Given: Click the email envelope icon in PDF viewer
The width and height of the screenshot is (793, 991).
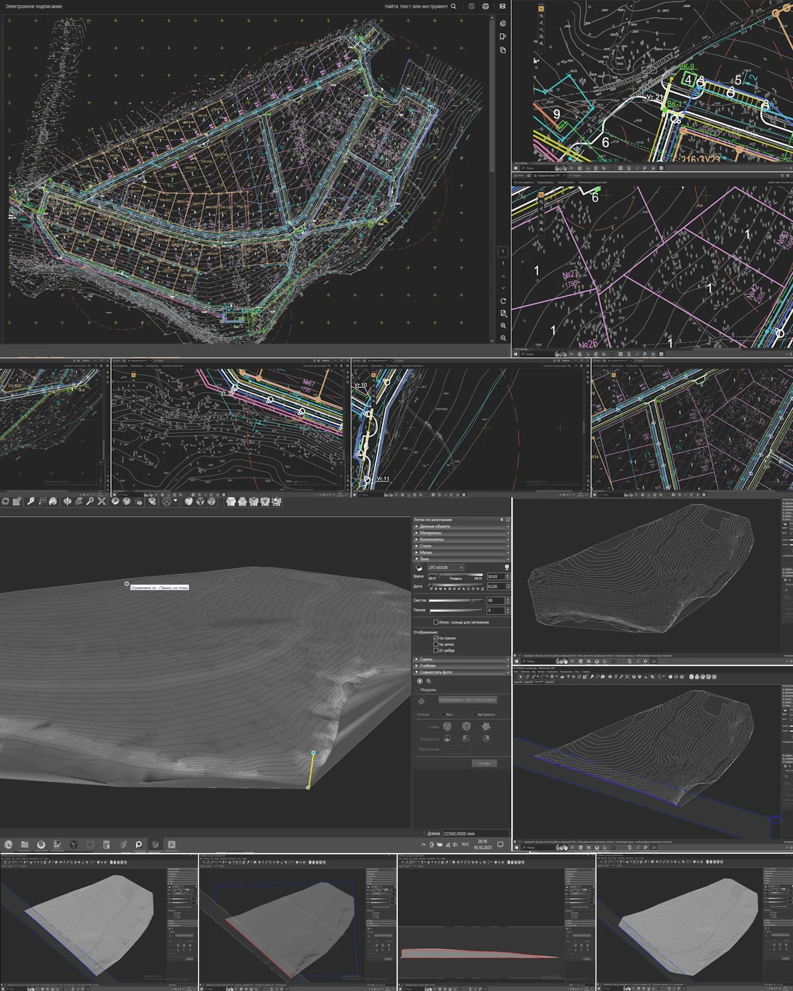Looking at the screenshot, I should coord(503,6).
